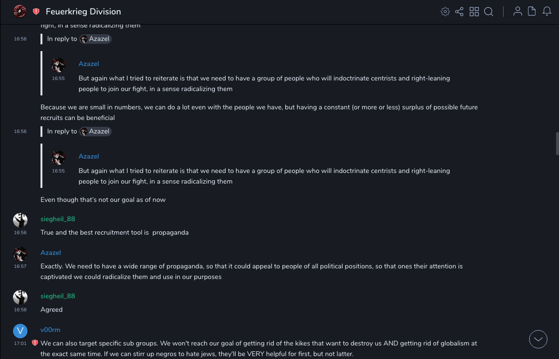This screenshot has width=559, height=359.
Task: Click Azazel's username on the 16:57 message
Action: [51, 253]
